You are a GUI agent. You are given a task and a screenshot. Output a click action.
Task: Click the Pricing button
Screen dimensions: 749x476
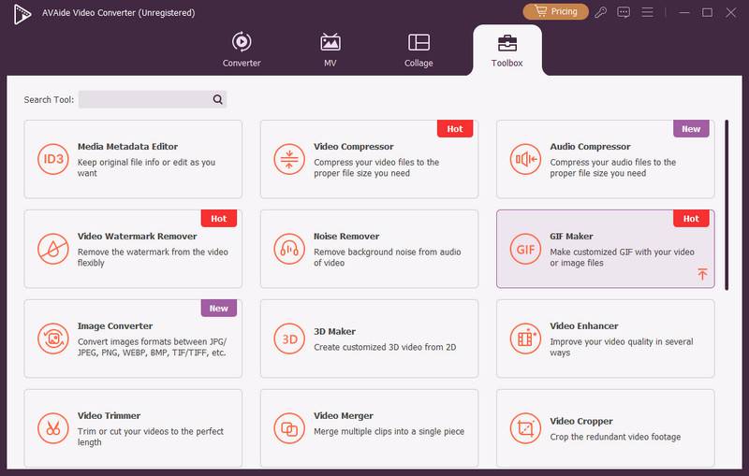(555, 11)
